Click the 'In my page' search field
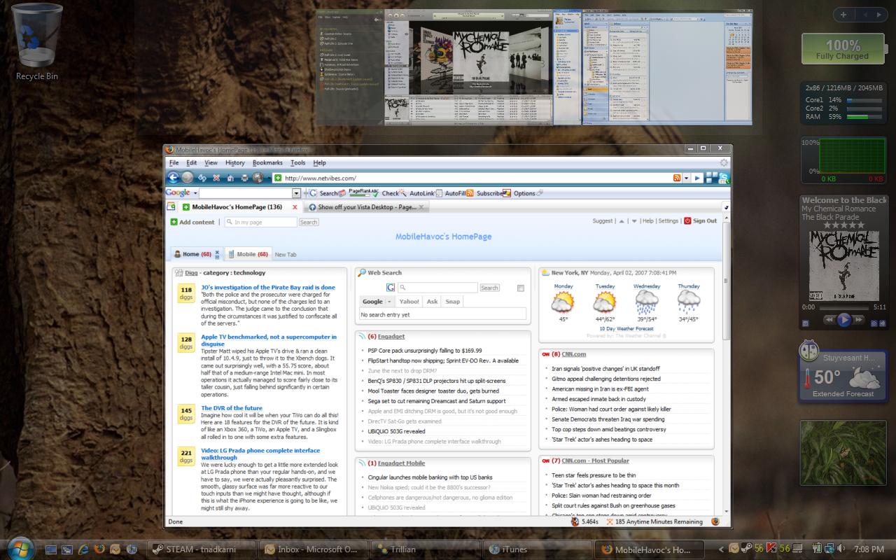 260,222
